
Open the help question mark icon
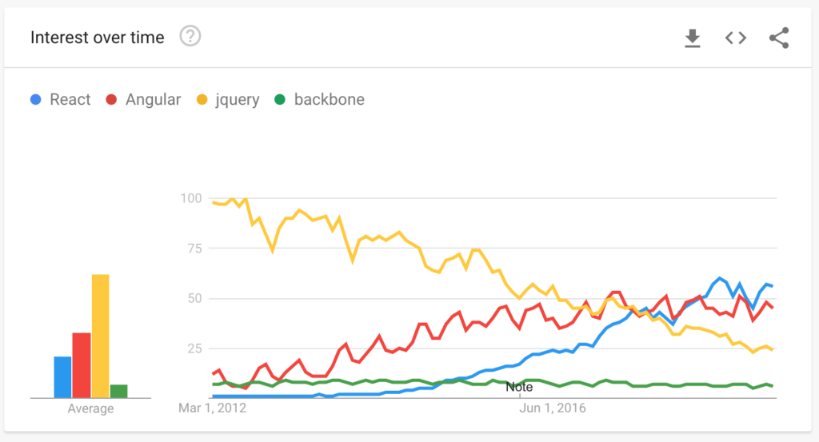pos(190,37)
